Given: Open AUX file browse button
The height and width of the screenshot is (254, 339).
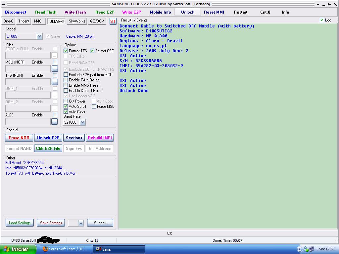Looking at the screenshot, I should [55, 122].
